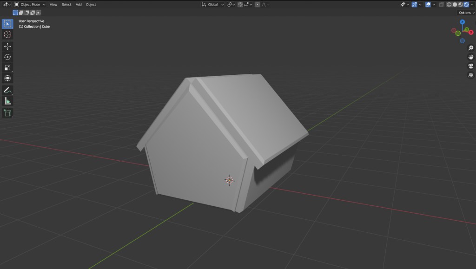Pick the Scale tool
This screenshot has height=269, width=476.
point(7,68)
